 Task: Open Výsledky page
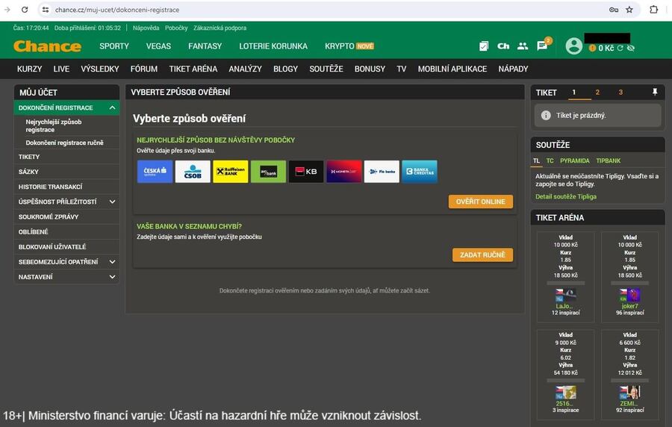click(x=100, y=69)
